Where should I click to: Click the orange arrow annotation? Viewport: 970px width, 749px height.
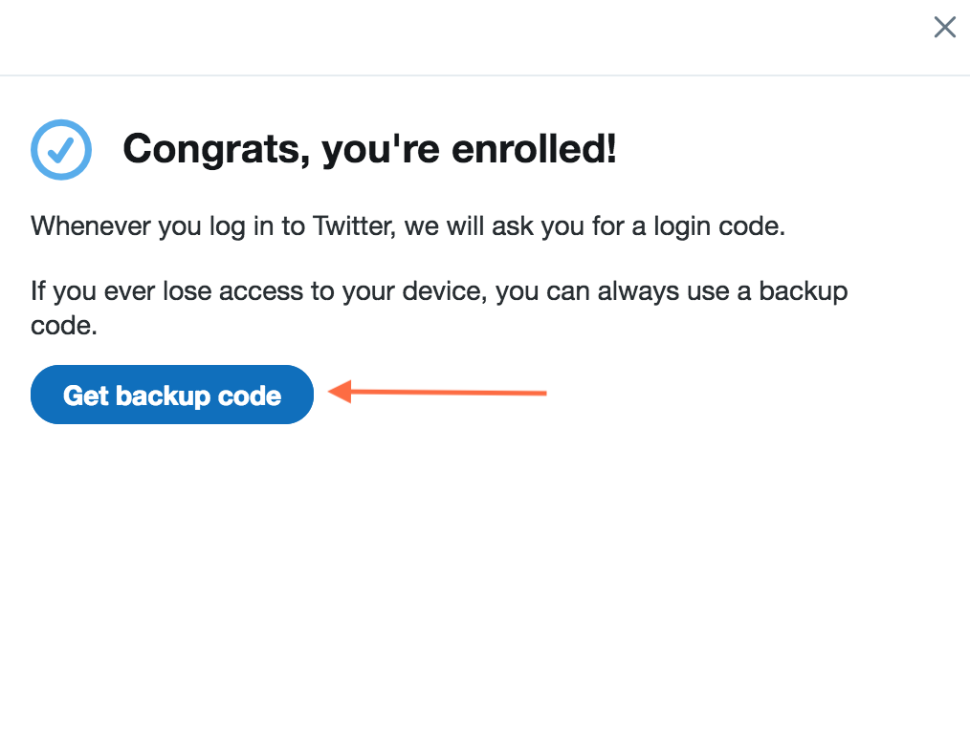point(438,392)
